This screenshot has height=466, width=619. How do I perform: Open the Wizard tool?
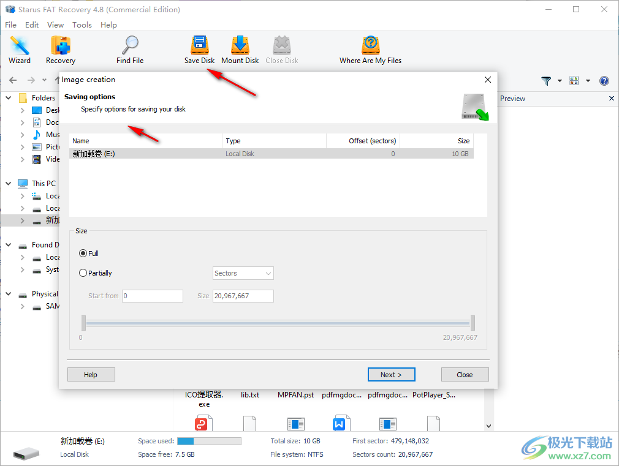[x=20, y=50]
